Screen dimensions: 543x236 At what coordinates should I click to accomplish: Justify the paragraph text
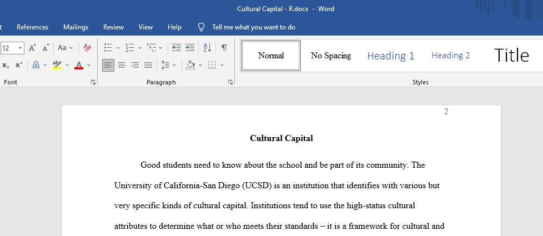148,65
